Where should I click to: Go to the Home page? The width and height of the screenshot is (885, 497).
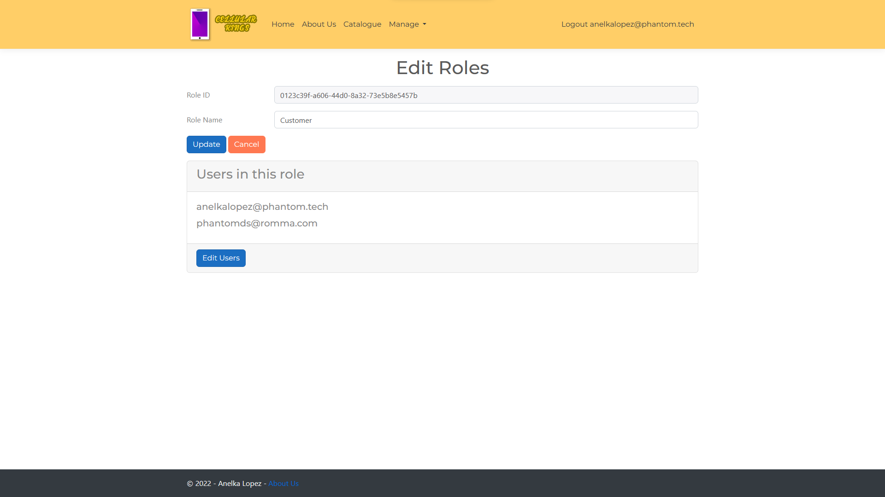pos(283,24)
